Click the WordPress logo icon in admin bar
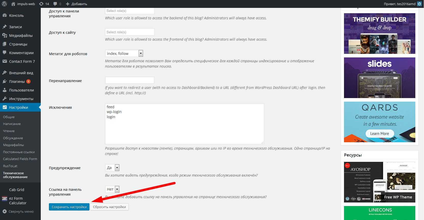424x220 pixels. [4, 4]
